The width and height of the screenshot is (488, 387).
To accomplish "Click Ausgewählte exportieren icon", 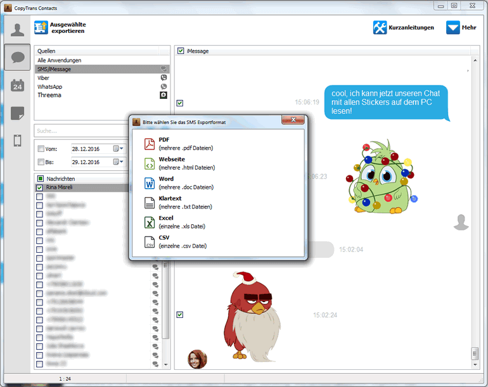I will pyautogui.click(x=41, y=28).
